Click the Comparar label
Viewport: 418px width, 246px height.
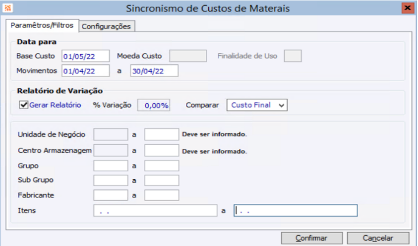(203, 105)
